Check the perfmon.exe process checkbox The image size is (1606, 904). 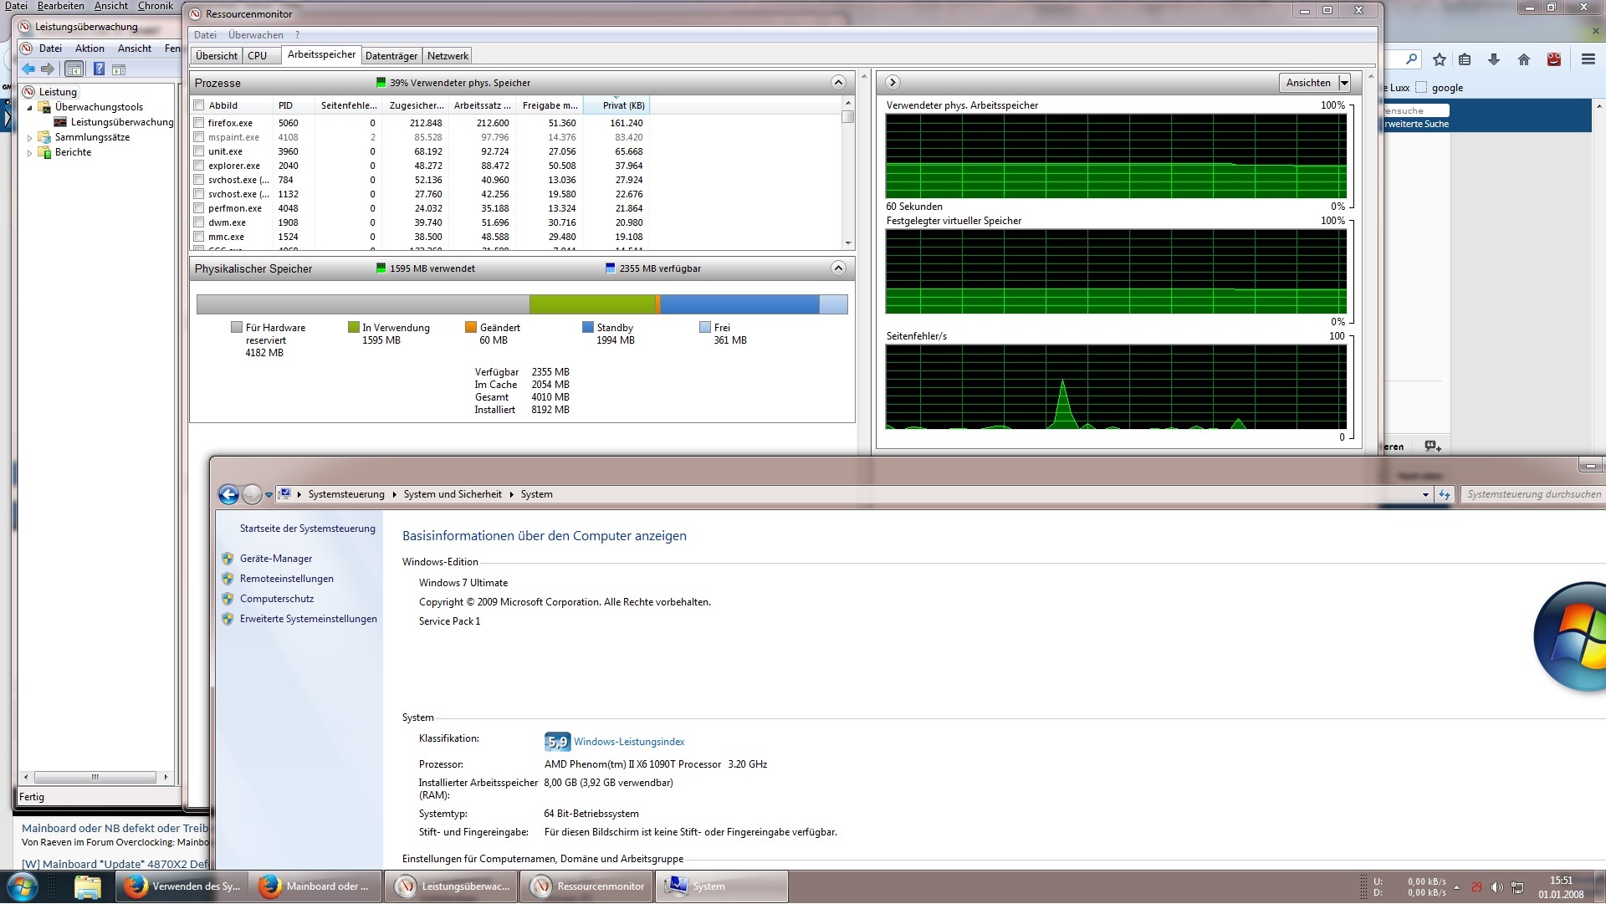[x=199, y=208]
